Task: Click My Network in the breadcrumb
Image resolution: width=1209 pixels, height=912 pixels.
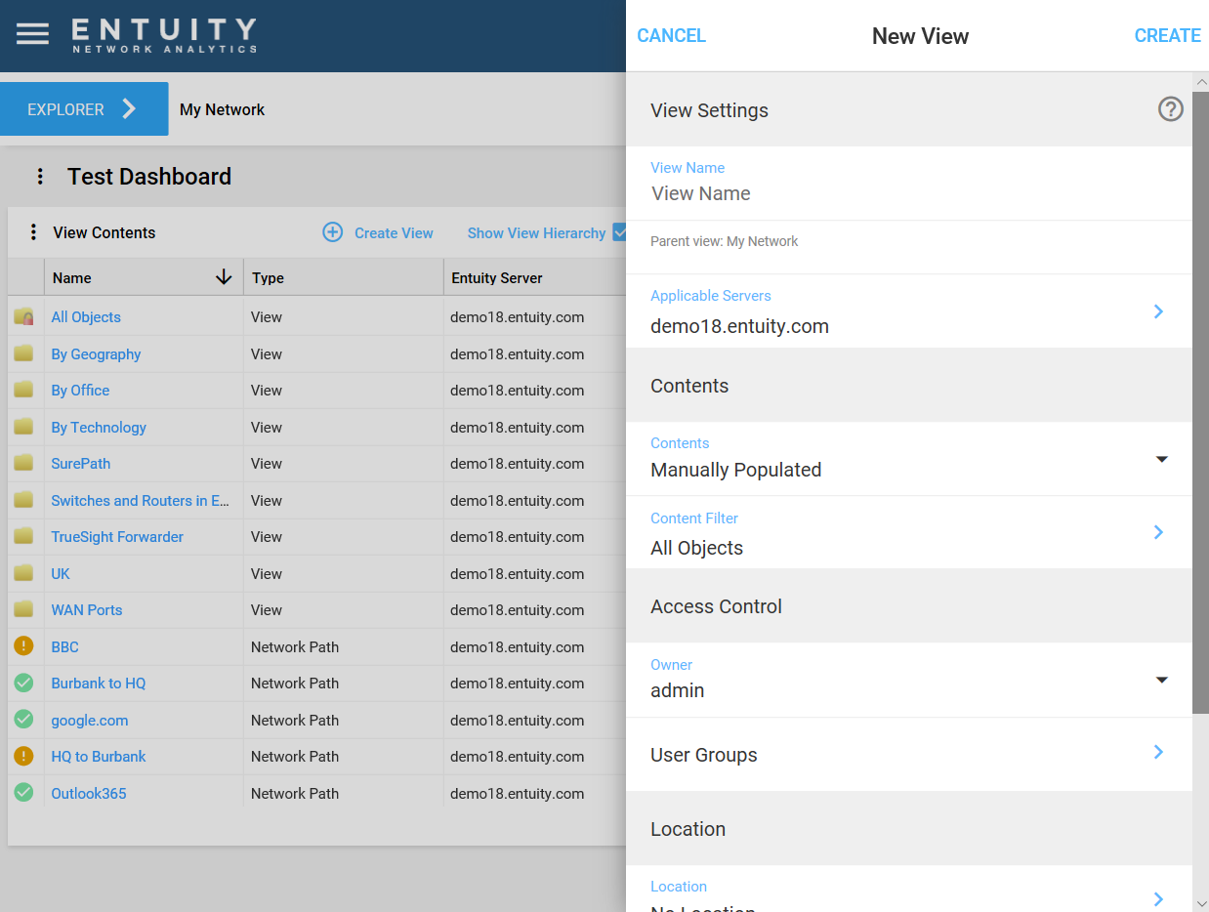Action: [222, 108]
